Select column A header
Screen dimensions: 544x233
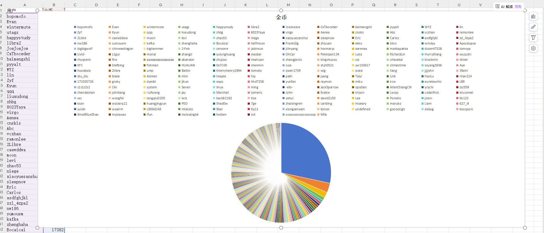click(25, 5)
